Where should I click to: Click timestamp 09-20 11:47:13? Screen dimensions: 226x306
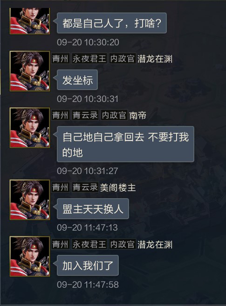(x=88, y=227)
